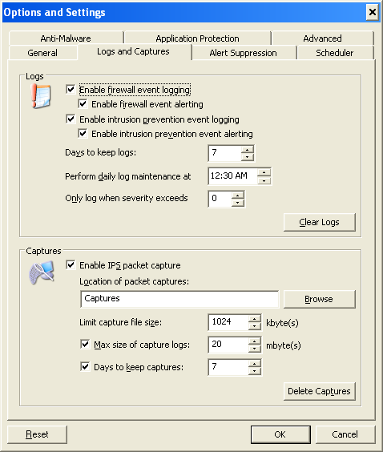Increase days to keep captures
The width and height of the screenshot is (383, 452).
coord(255,364)
